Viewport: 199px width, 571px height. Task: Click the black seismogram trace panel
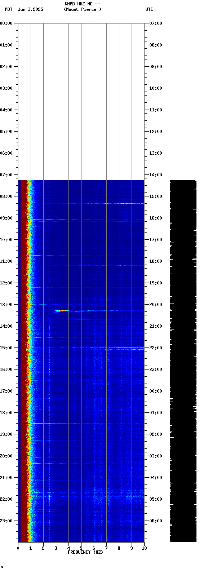click(x=183, y=361)
